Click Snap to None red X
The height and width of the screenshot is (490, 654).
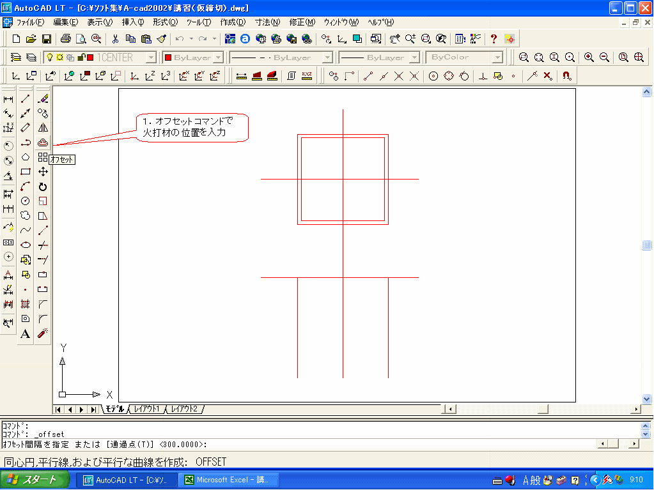point(548,76)
